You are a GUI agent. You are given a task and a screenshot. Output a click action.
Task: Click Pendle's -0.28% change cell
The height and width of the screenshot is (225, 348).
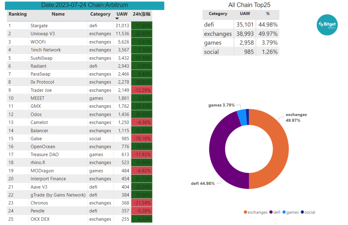pos(142,211)
